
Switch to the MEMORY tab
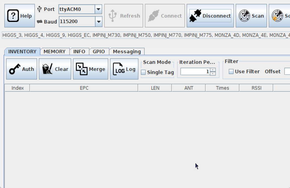(x=54, y=51)
